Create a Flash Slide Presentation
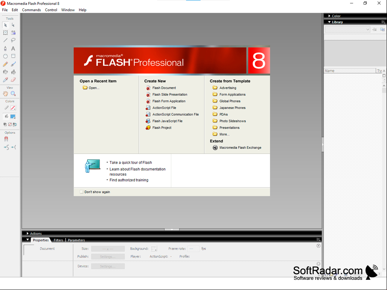The width and height of the screenshot is (387, 290). (167, 94)
